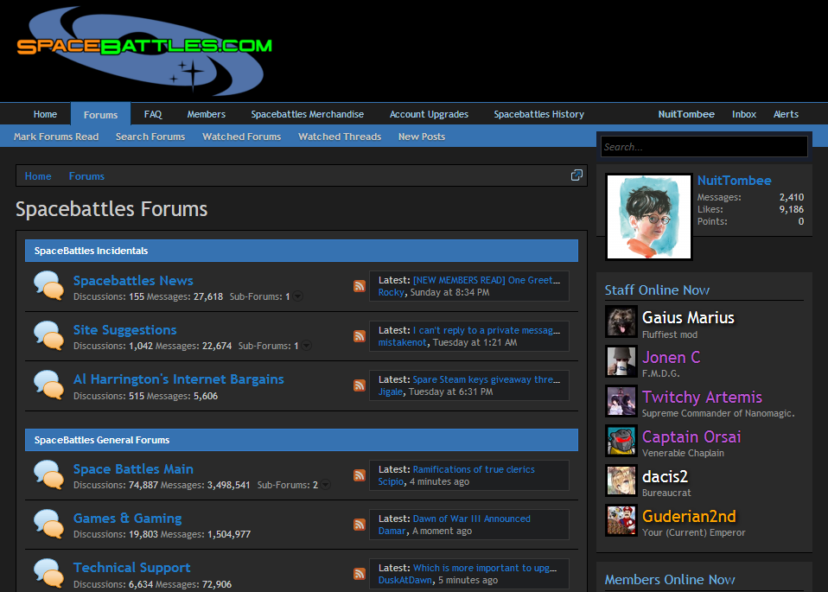Open latest thread 'Spare Steam keys giveaway thre...'
This screenshot has width=828, height=592.
tap(487, 379)
